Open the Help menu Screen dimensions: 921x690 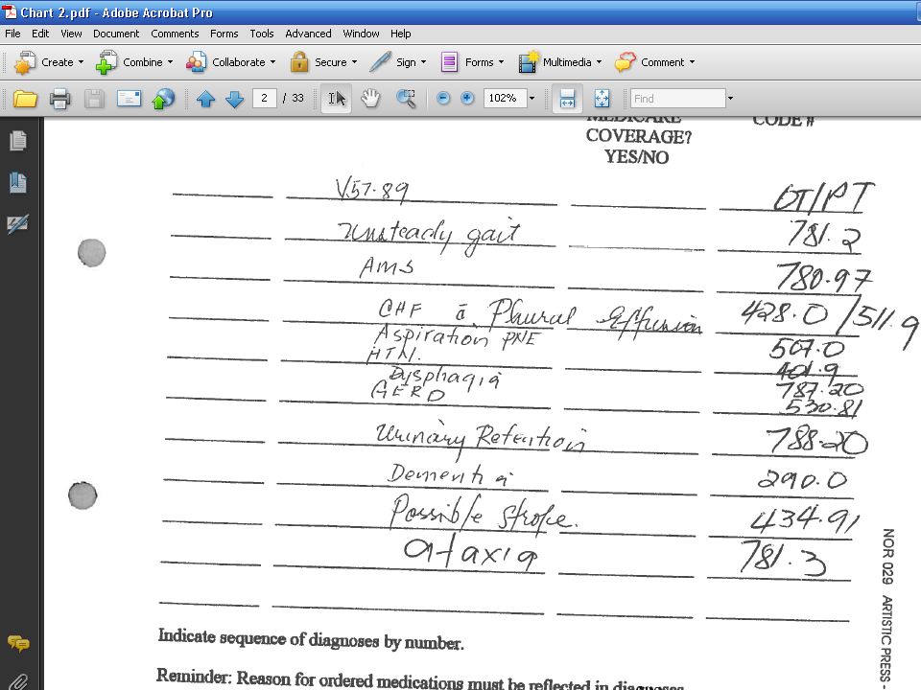tap(401, 34)
